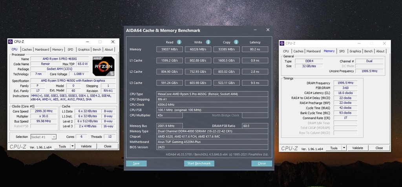Click Core Speed value 2999.30 MHz
The width and height of the screenshot is (402, 187).
44,111
